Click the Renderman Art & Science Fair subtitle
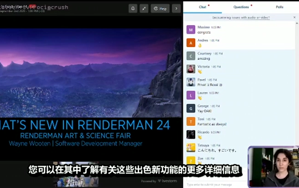The width and height of the screenshot is (299, 188). click(76, 135)
